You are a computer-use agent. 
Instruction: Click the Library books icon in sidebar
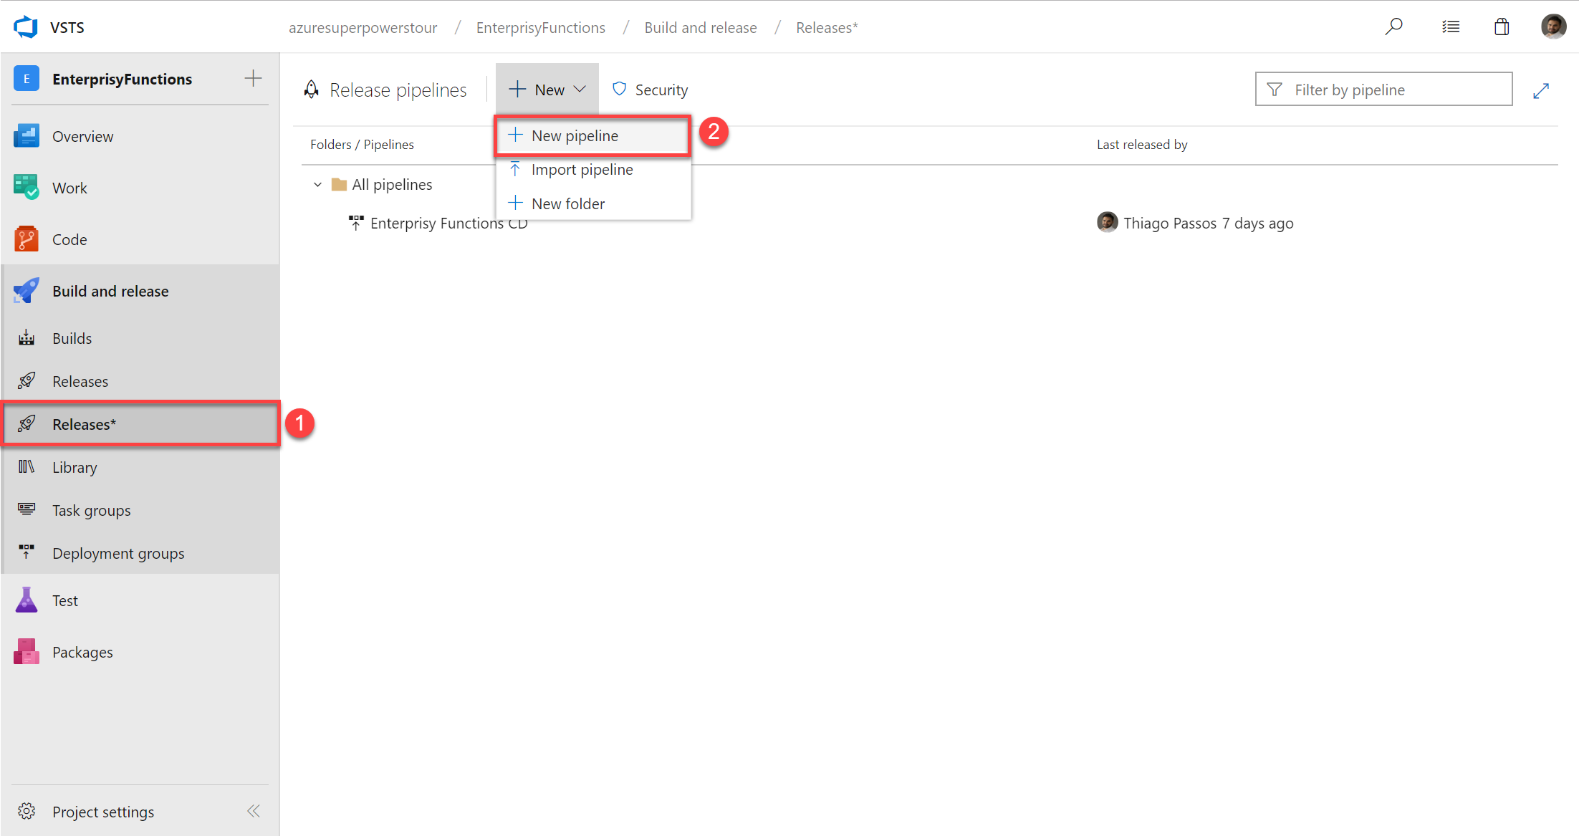click(x=26, y=466)
